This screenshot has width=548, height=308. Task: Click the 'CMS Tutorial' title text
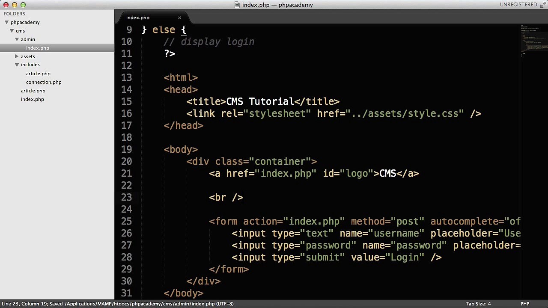pyautogui.click(x=260, y=101)
